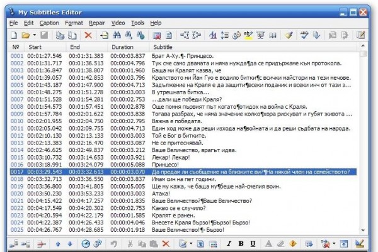Toggle underline formatting
The width and height of the screenshot is (378, 252).
[253, 244]
